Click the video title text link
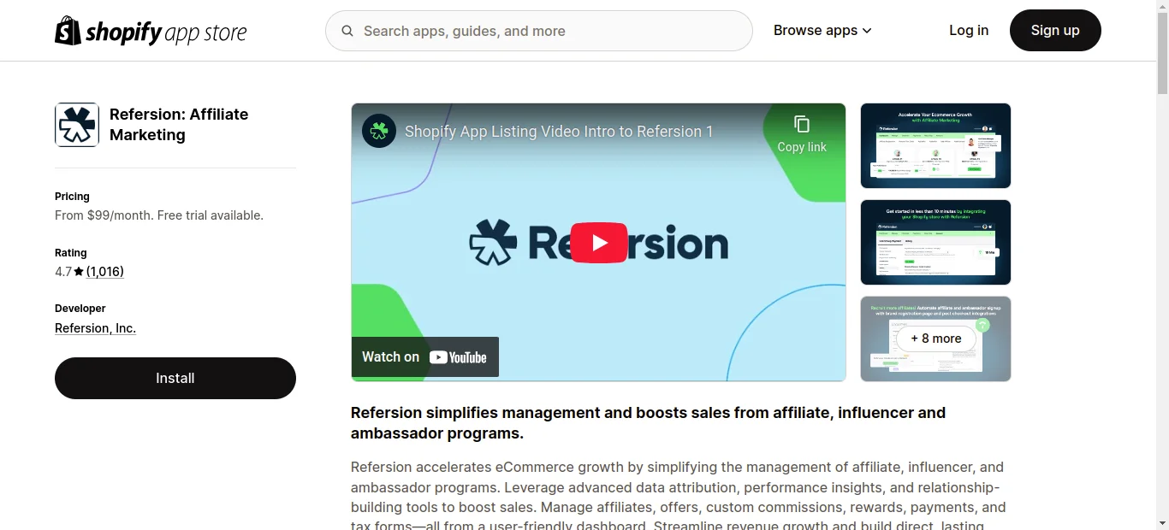The image size is (1169, 530). click(x=558, y=132)
